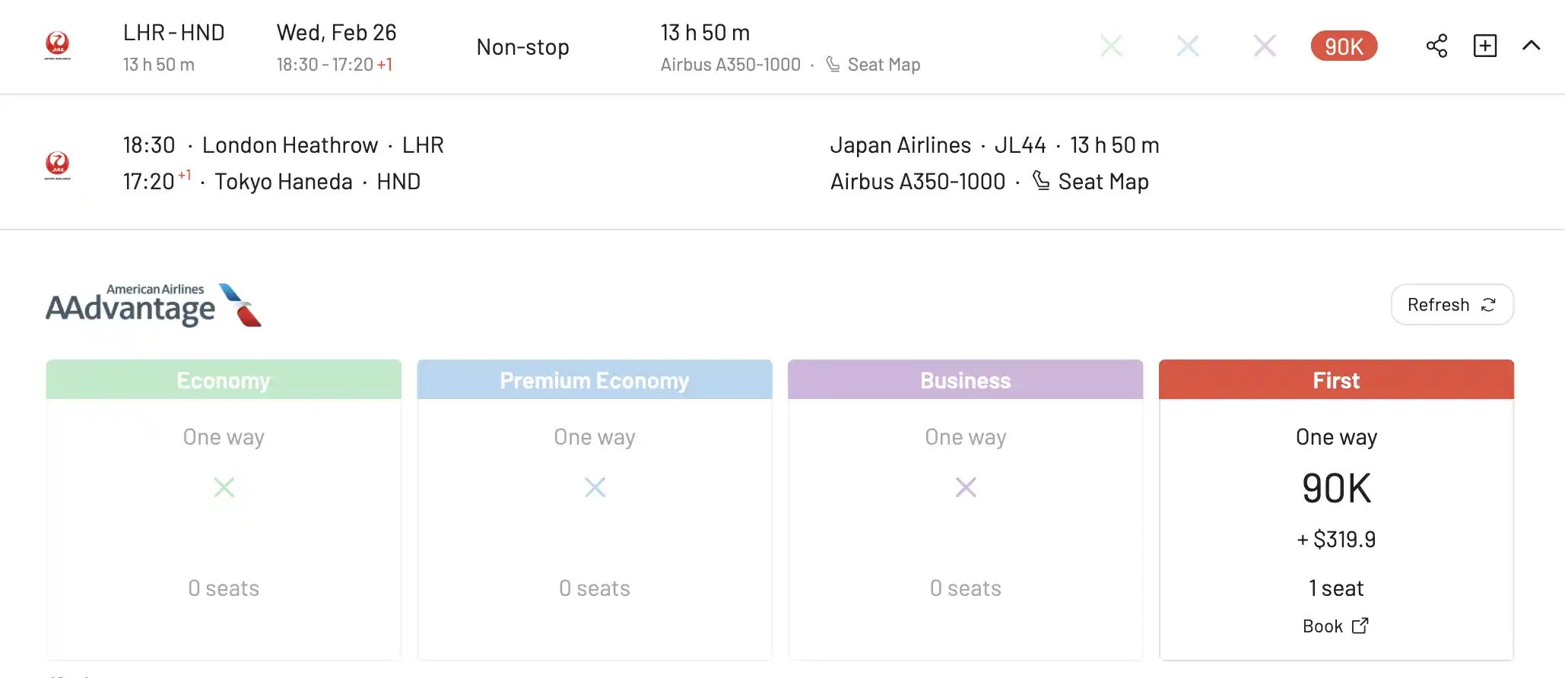Screen dimensions: 1565x678
Task: Click the 90K price in First card
Action: point(1336,488)
